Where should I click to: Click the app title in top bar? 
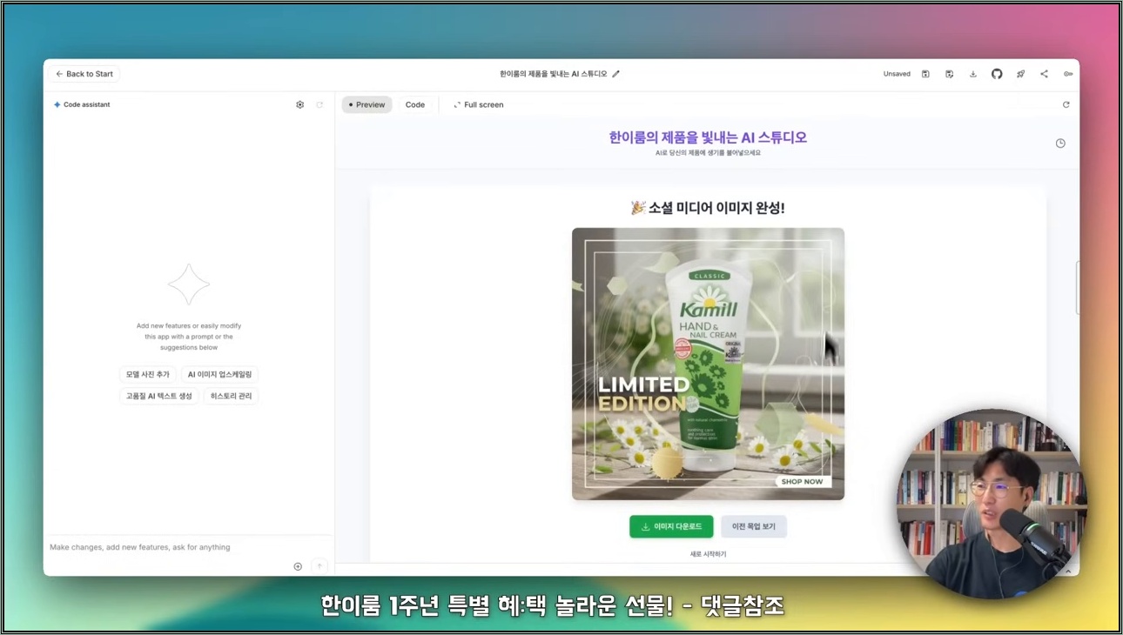tap(554, 74)
